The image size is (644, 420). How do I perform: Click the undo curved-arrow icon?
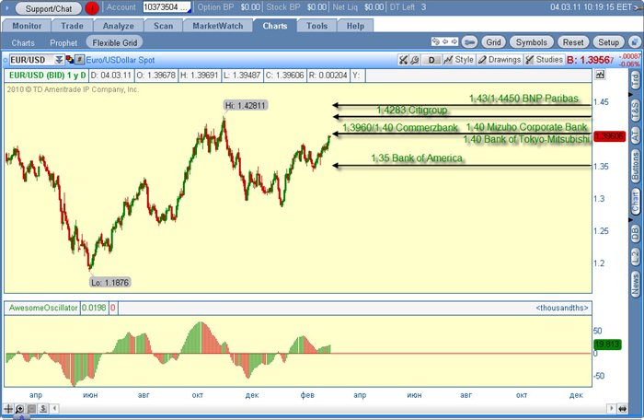pos(436,41)
